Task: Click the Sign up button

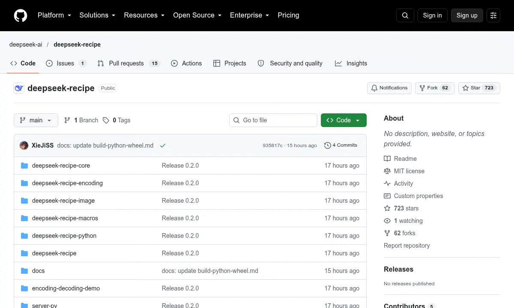Action: click(x=467, y=15)
